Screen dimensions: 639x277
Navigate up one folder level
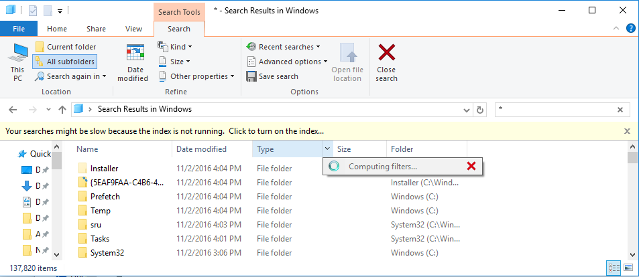[x=62, y=110]
